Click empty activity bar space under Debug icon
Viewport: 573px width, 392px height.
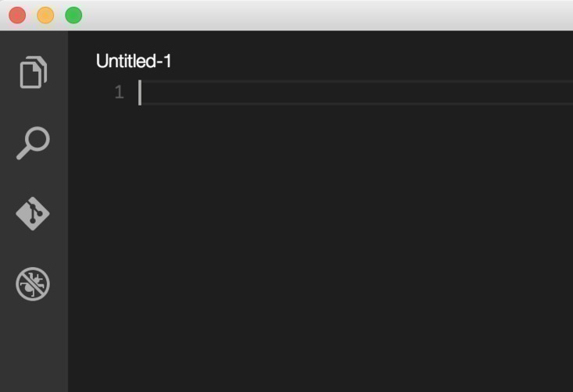click(34, 348)
